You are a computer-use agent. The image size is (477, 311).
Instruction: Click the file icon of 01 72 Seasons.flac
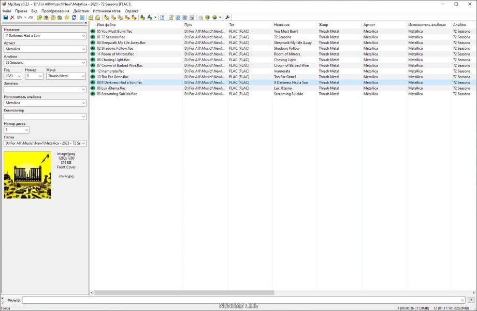click(x=93, y=37)
